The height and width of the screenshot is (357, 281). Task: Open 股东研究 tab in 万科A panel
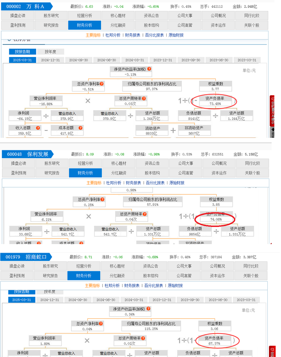point(51,16)
